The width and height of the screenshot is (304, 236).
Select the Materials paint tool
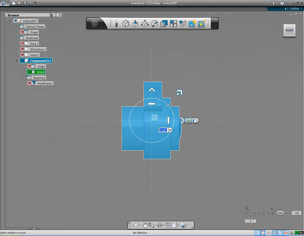point(202,24)
